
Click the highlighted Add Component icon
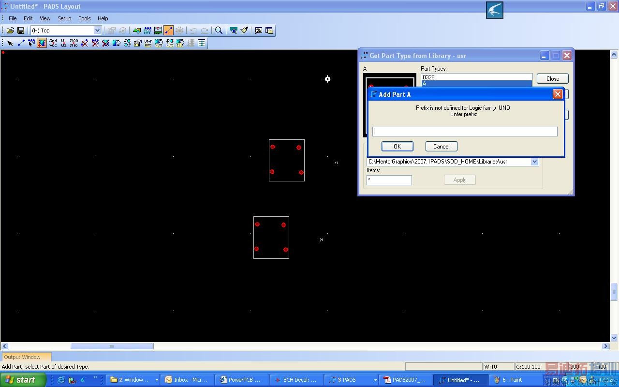pyautogui.click(x=42, y=43)
